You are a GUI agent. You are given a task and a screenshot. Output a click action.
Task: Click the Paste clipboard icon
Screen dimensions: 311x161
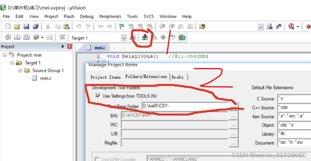[x=66, y=26]
